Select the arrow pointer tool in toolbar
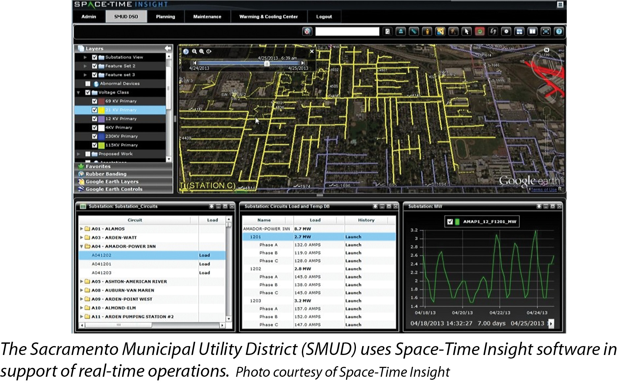 click(466, 32)
